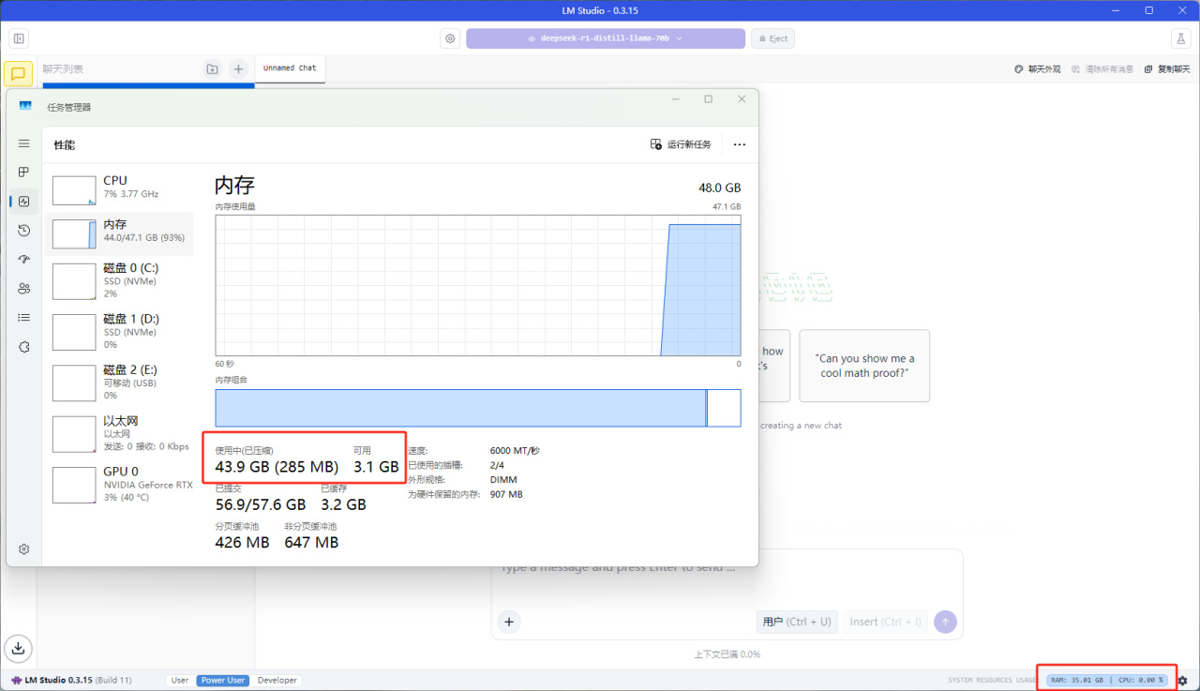Click the 性能 page heading in Task Manager
Screen dimensions: 1200x691
tap(64, 145)
